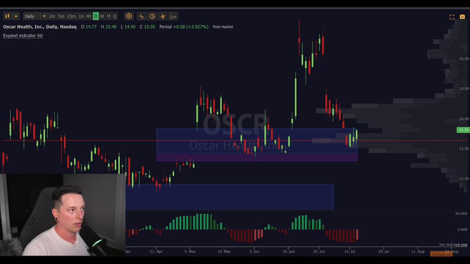Viewport: 470px width, 264px height.
Task: Click the '2. Jun' date axis label
Action: 255,251
